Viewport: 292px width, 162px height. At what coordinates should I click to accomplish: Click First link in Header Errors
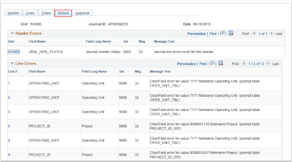pos(245,34)
